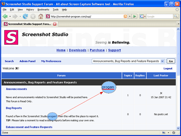Screen dimensions: 181x136
Task: Click the throbber activity indicator
Action: click(177, 10)
